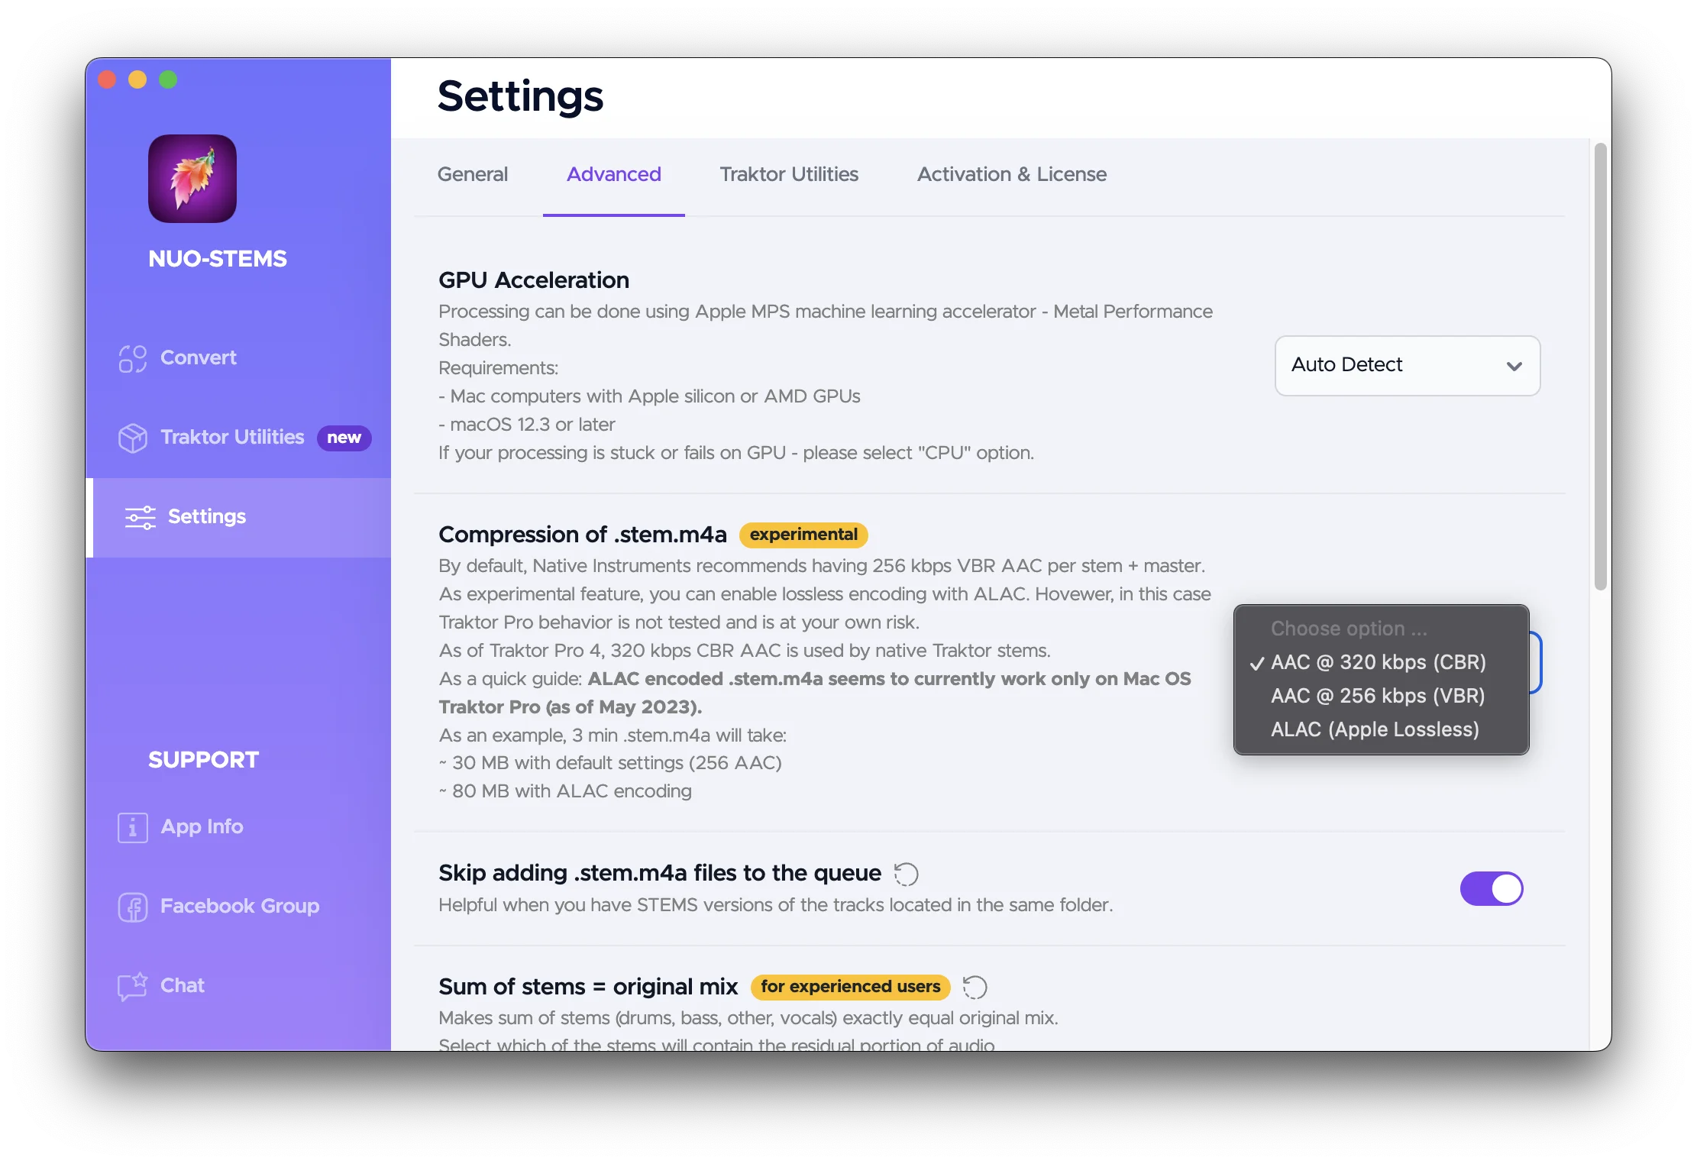
Task: Click the Facebook Group icon
Action: (x=133, y=907)
